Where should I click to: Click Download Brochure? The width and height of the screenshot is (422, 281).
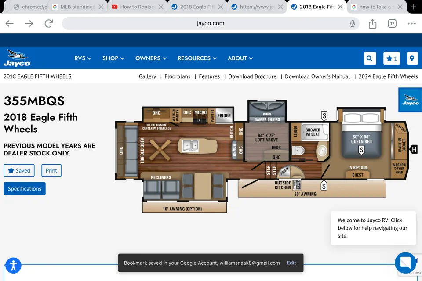(252, 76)
